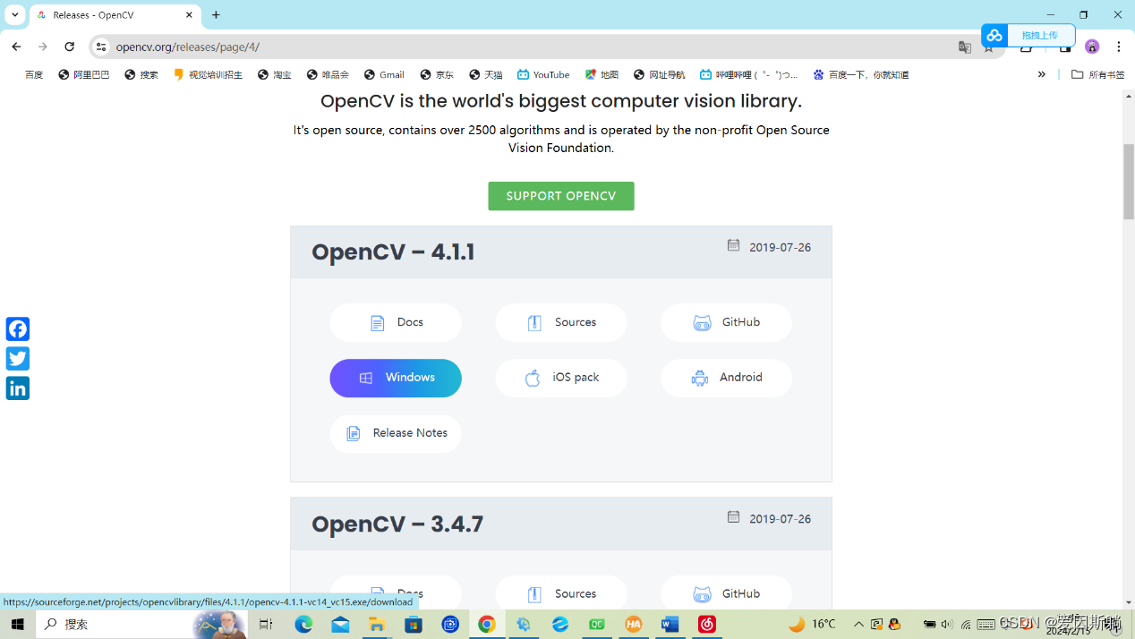Open the 百度 bookmark
This screenshot has width=1135, height=639.
point(34,74)
